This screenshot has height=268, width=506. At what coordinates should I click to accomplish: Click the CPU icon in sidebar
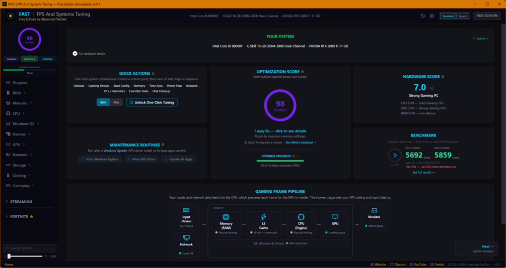pos(8,113)
